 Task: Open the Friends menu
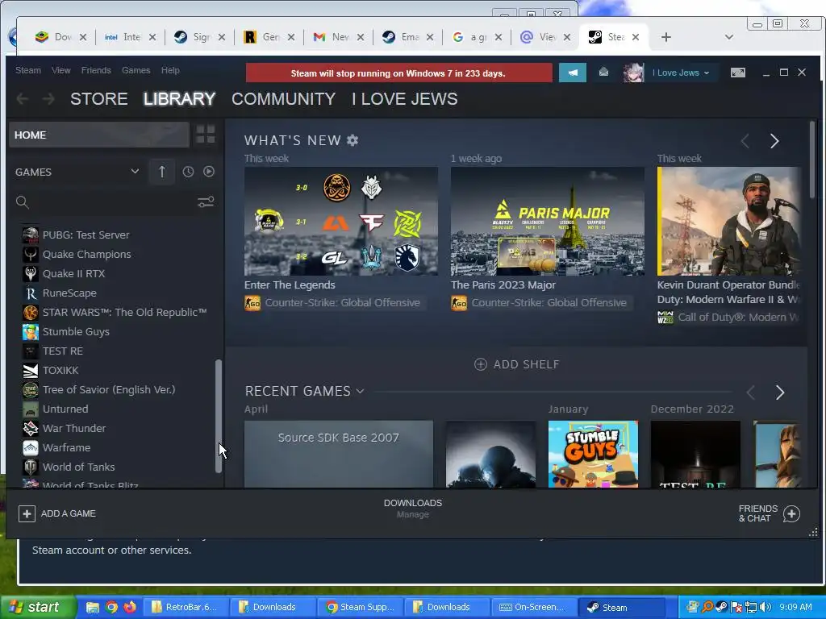pyautogui.click(x=96, y=70)
